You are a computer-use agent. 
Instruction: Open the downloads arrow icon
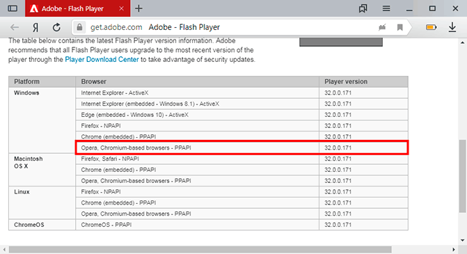452,27
